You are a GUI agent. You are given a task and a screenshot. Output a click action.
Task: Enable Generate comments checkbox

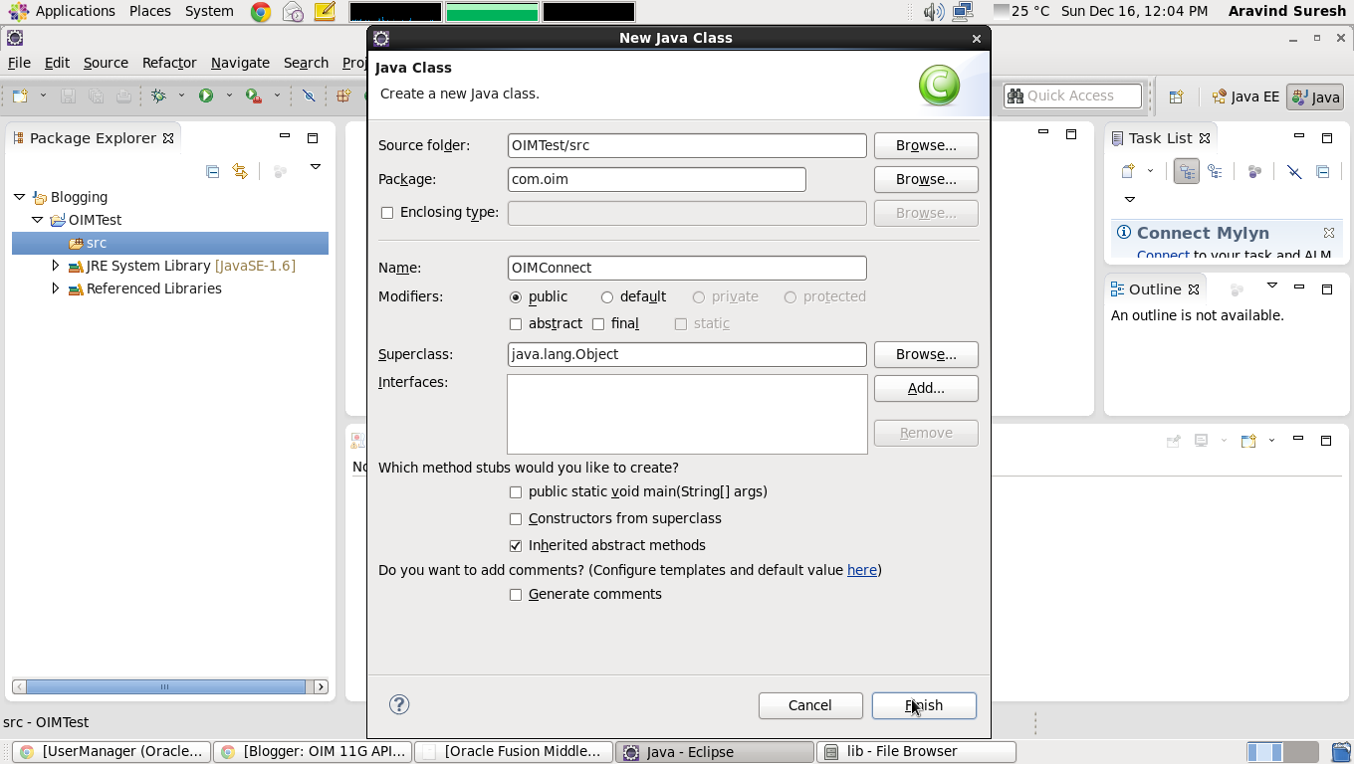pos(515,594)
